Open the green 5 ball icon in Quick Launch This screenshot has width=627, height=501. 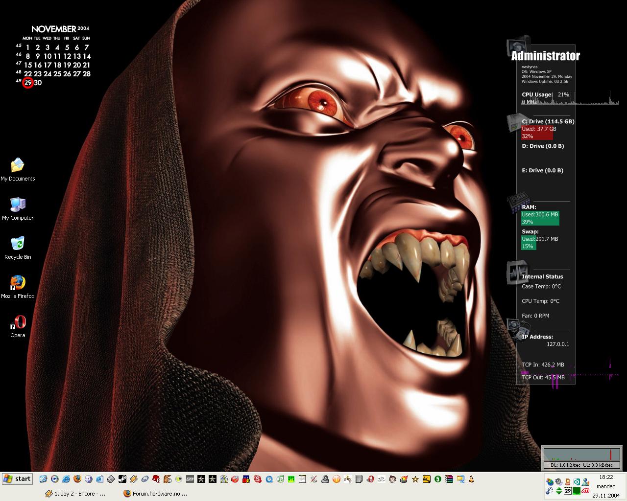coord(438,479)
